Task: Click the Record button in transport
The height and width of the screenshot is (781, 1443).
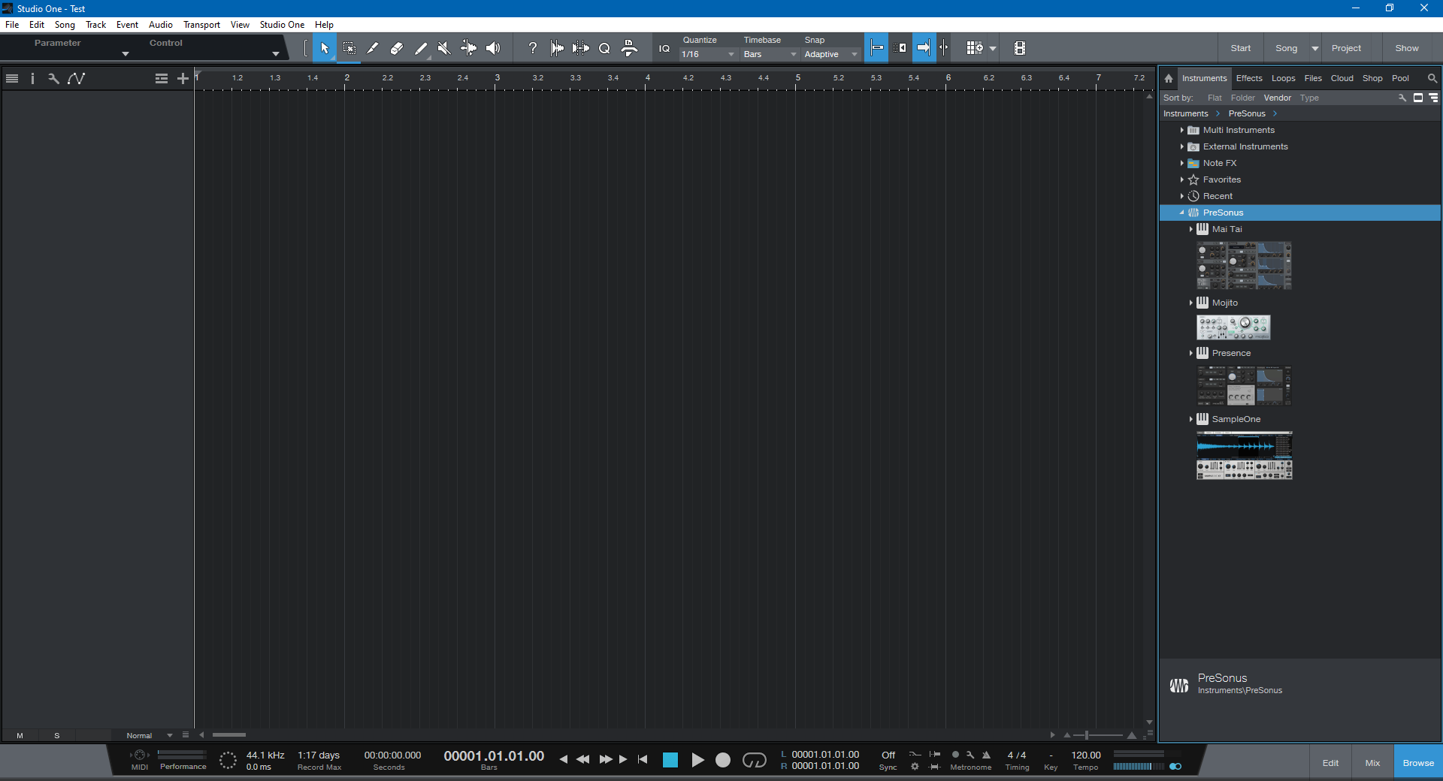Action: point(723,760)
